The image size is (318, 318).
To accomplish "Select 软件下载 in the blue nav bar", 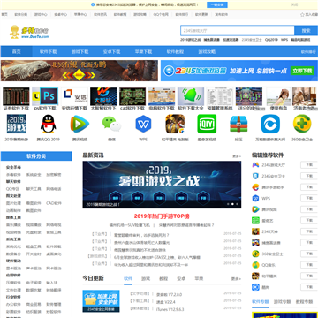I will point(48,51).
